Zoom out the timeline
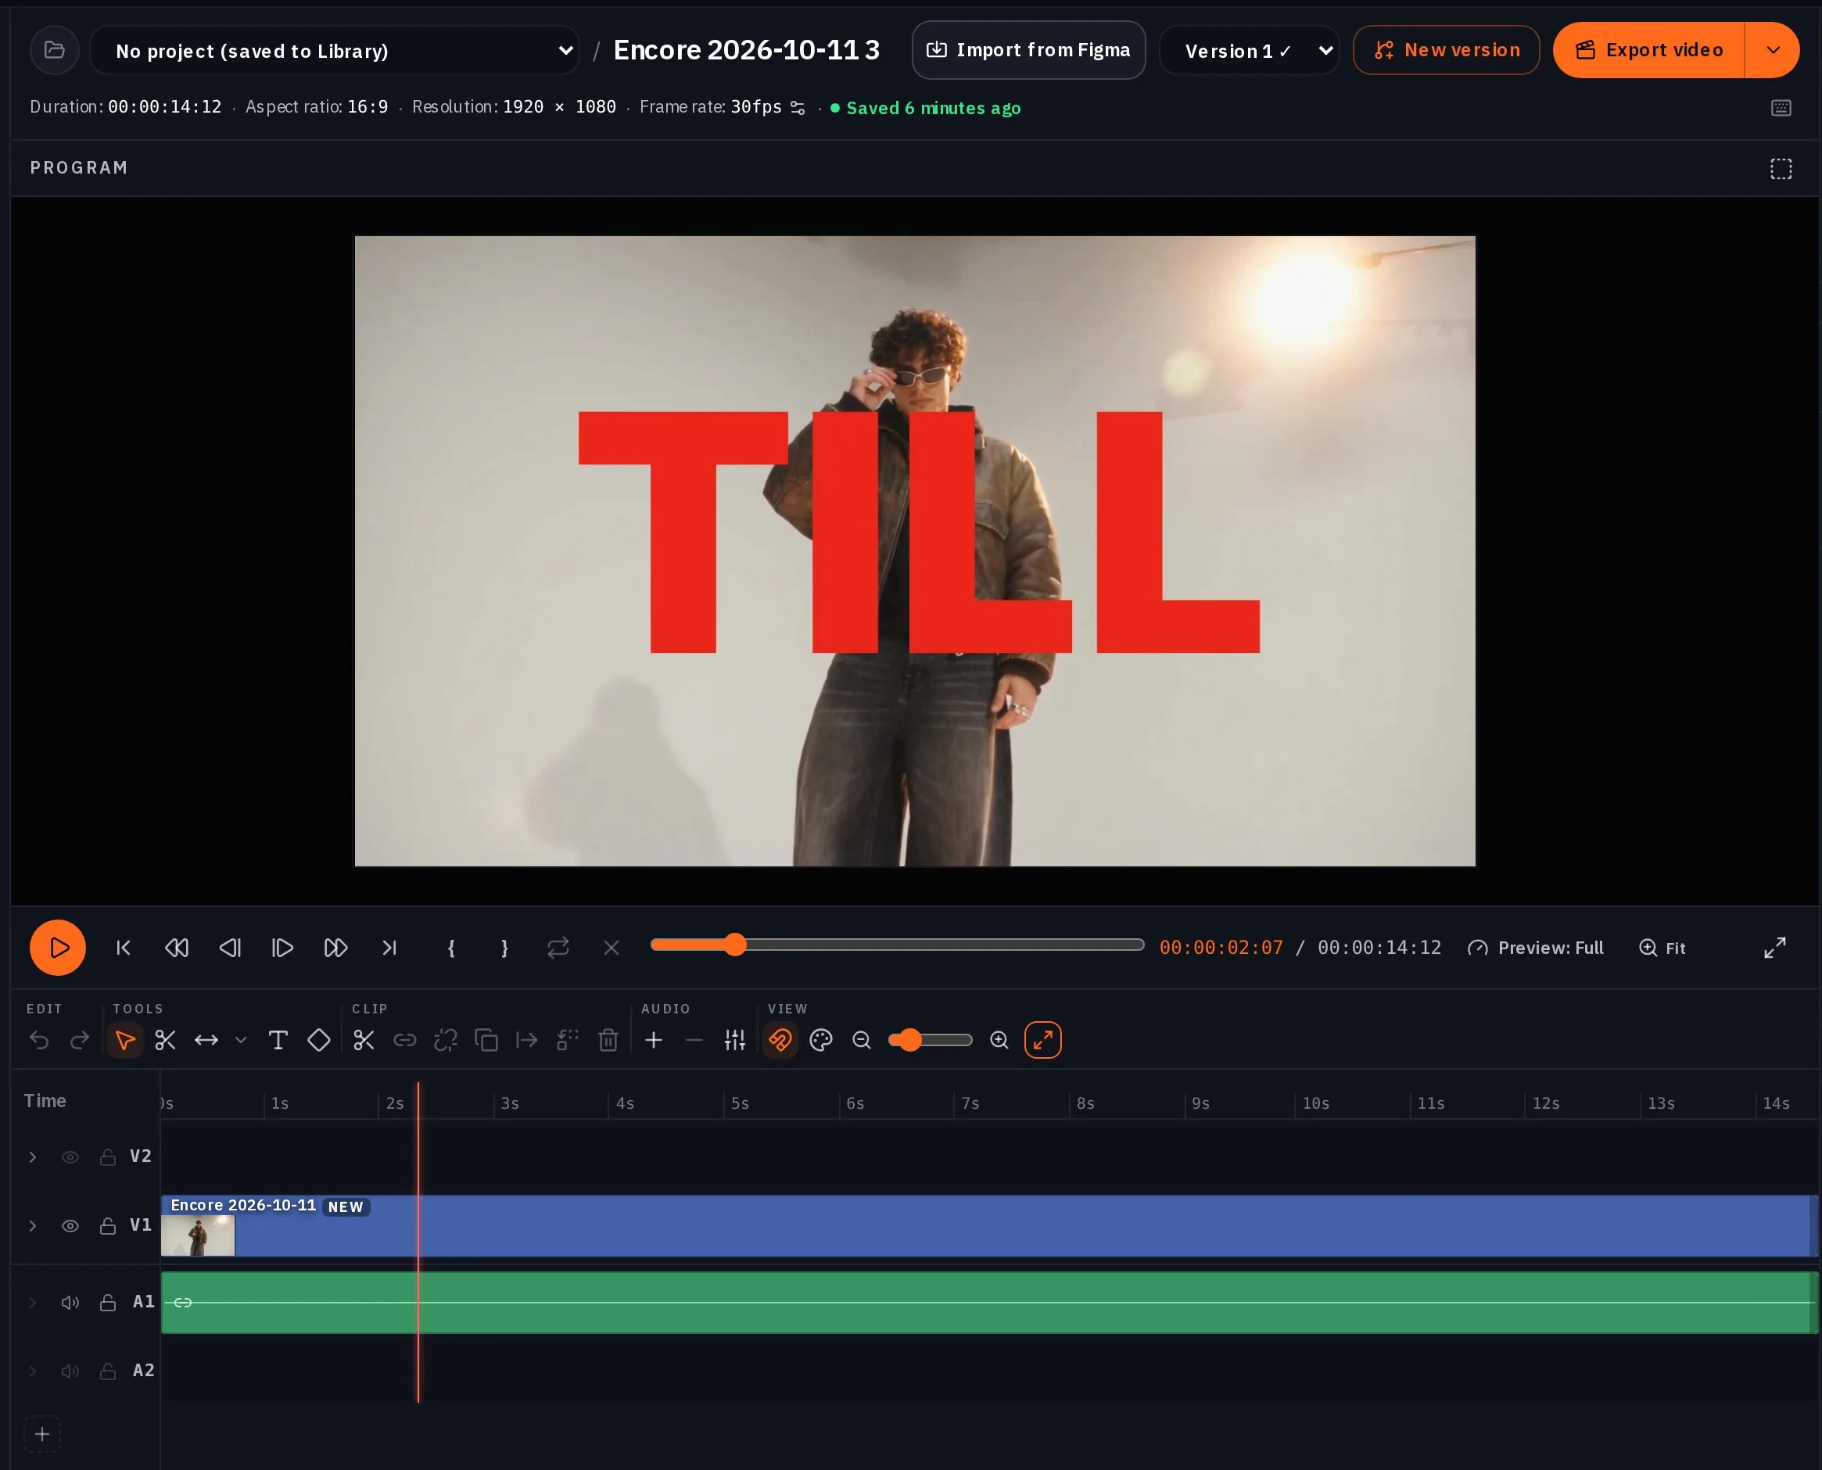Screen dimensions: 1822x1470 (862, 1040)
